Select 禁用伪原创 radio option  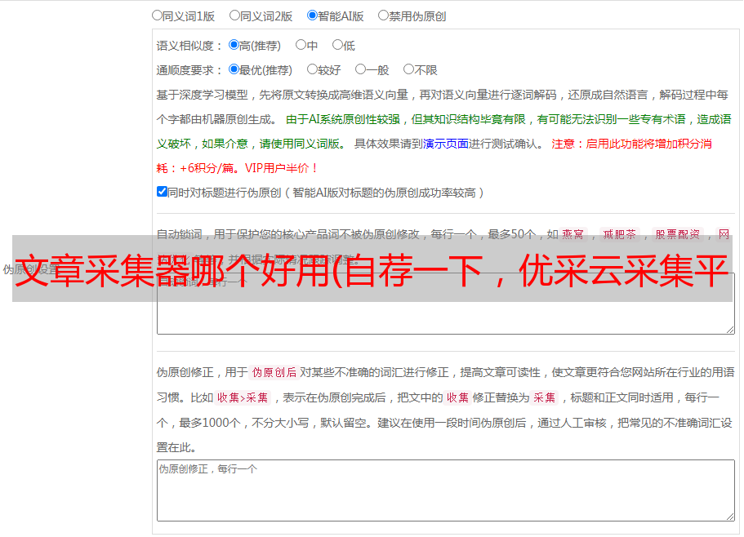(x=383, y=16)
